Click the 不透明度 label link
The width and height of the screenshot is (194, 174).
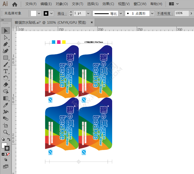click(164, 13)
